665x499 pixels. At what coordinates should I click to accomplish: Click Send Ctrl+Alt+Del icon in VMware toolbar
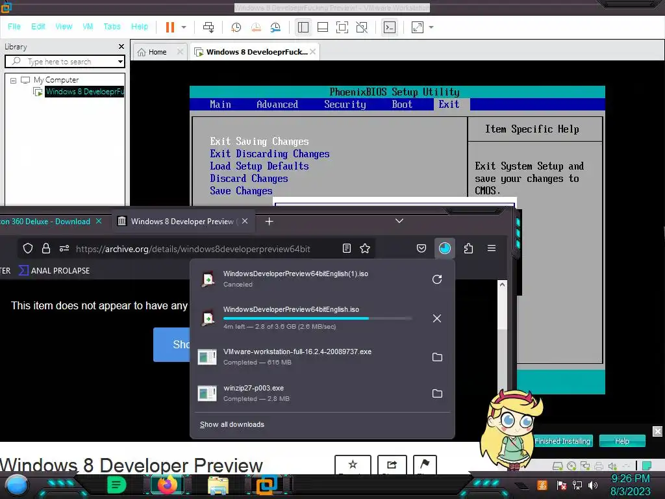coord(208,27)
